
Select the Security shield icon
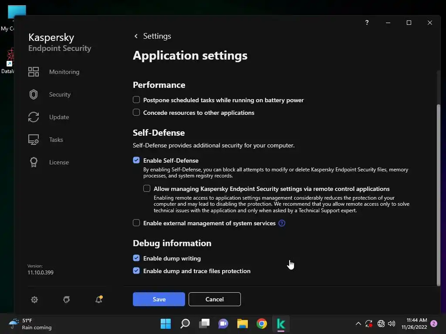33,94
